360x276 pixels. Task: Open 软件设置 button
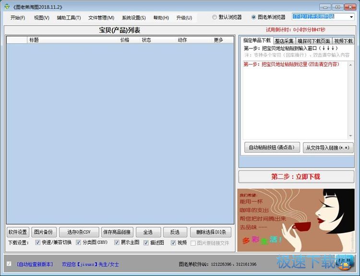[x=18, y=232]
